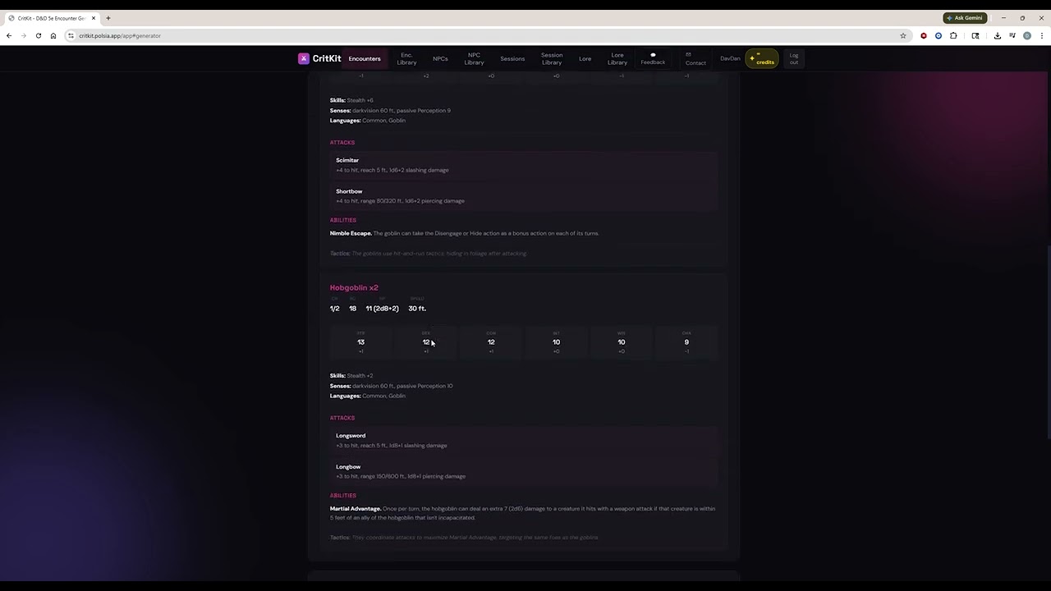Click the hobgoblin challenge rating 1/2
The width and height of the screenshot is (1051, 591).
(334, 309)
